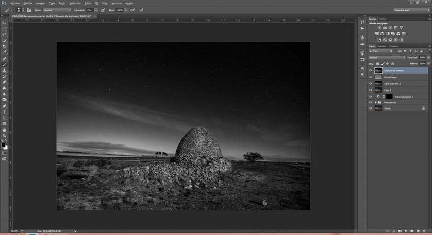
Task: Open the brush Modo dropdown in options bar
Action: tap(57, 10)
